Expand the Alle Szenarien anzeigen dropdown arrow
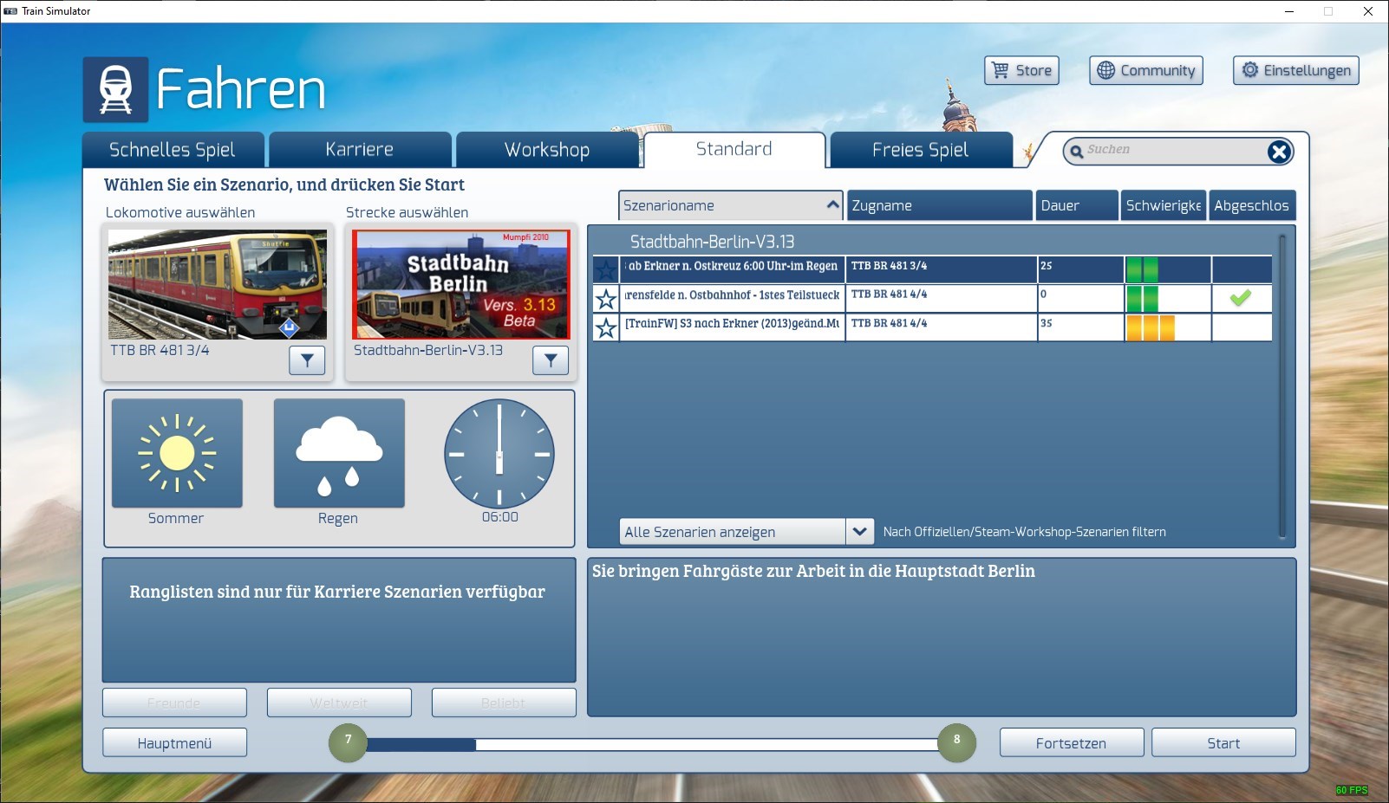 pyautogui.click(x=859, y=531)
